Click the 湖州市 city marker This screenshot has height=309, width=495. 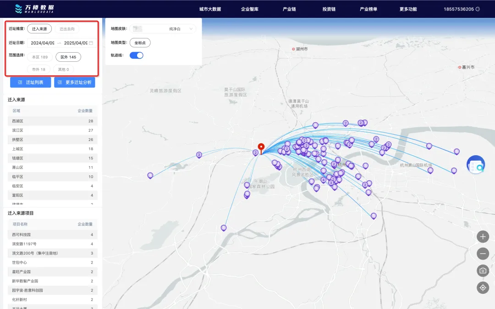(300, 49)
